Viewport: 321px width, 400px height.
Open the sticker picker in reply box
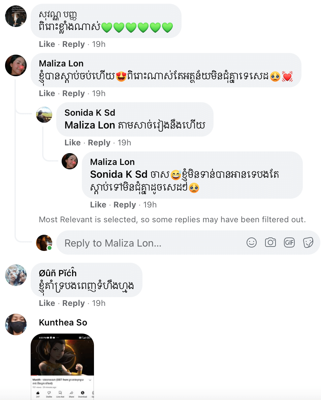pos(308,242)
